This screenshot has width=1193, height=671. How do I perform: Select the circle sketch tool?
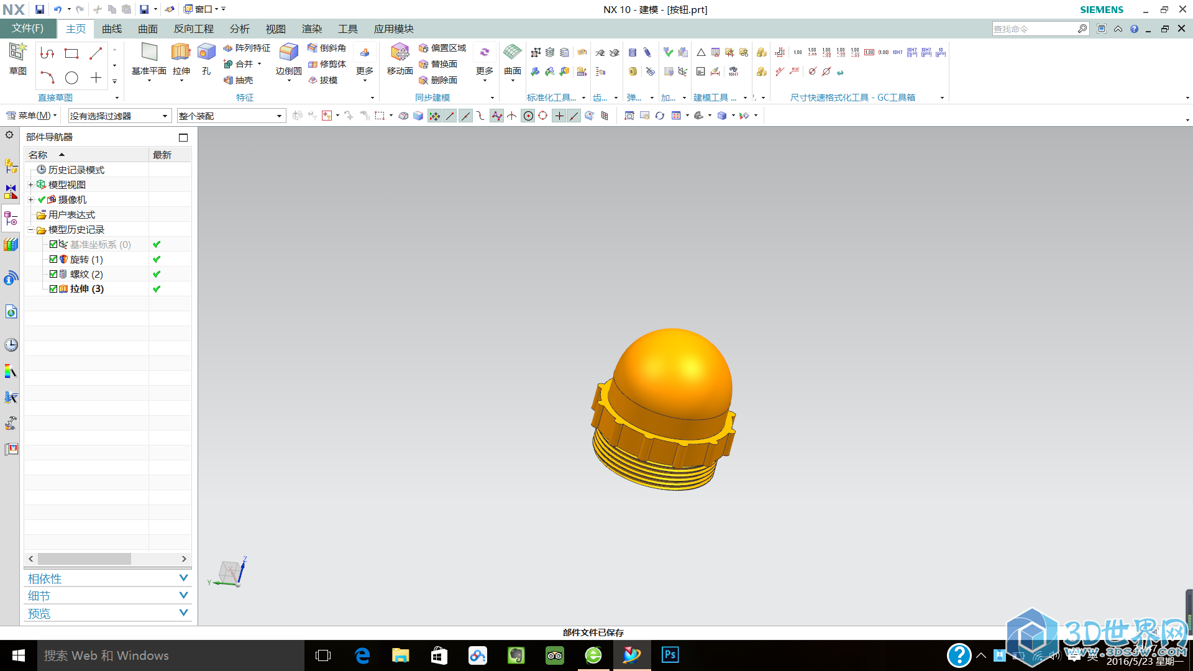tap(71, 78)
